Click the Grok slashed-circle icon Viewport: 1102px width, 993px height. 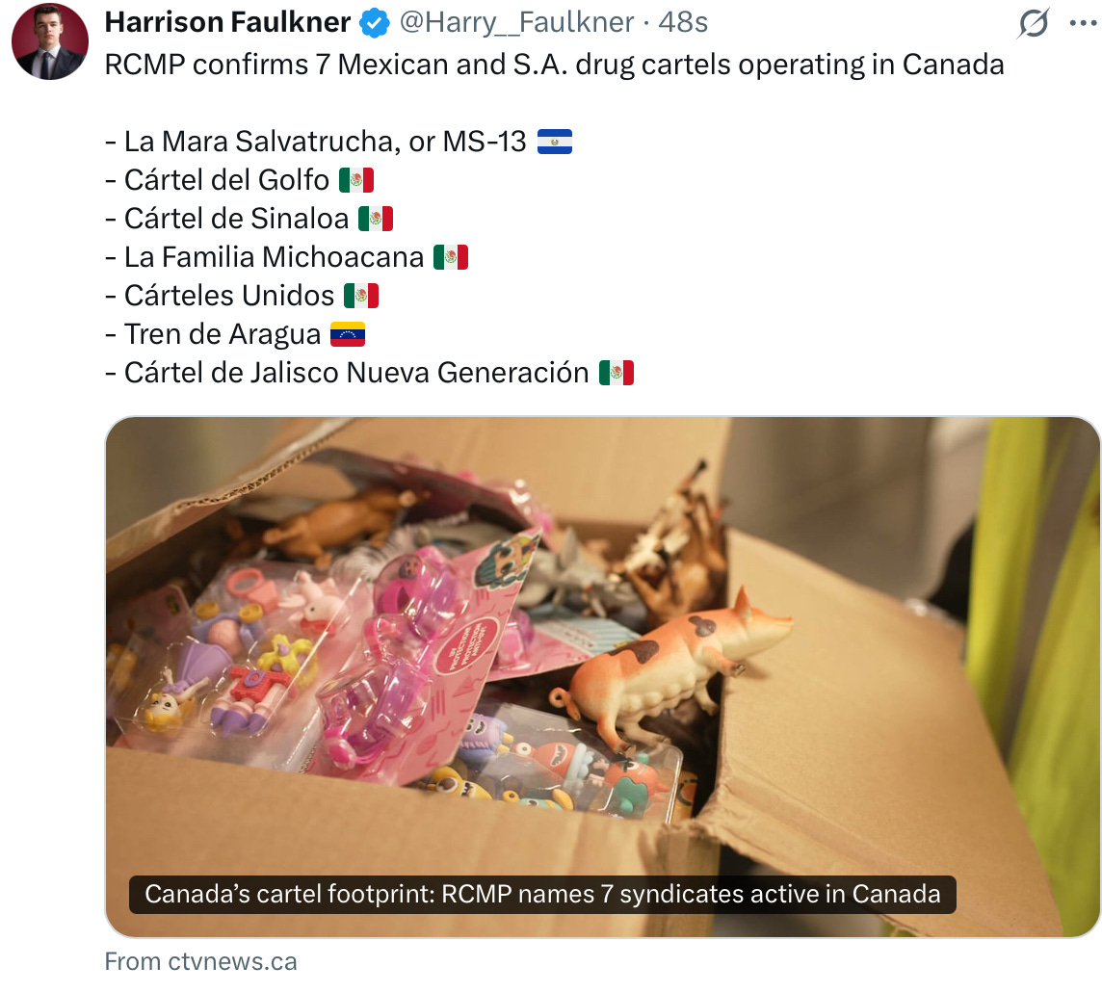pos(1033,23)
